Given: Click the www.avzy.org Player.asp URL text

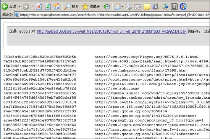Looking at the screenshot, I should point(147,57).
